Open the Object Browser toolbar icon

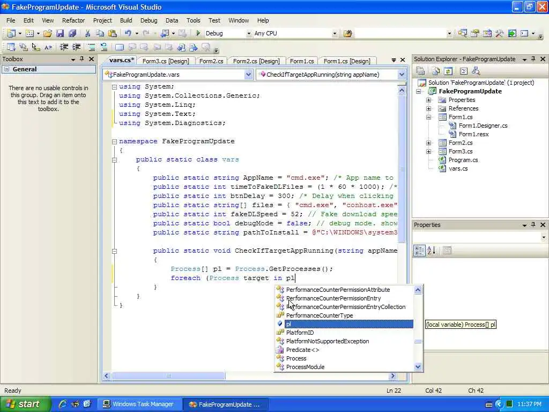click(487, 33)
